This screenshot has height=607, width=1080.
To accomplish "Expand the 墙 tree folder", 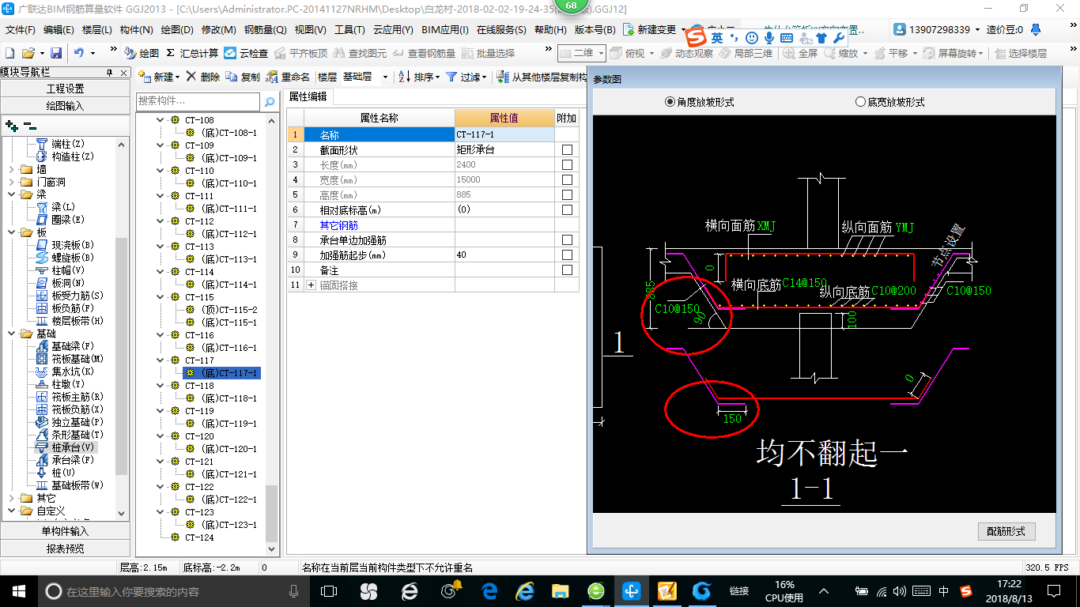I will pos(11,169).
